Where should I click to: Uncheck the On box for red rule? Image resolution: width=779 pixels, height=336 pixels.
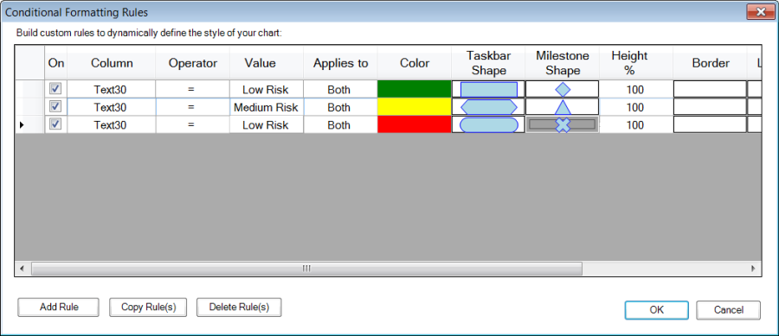55,124
